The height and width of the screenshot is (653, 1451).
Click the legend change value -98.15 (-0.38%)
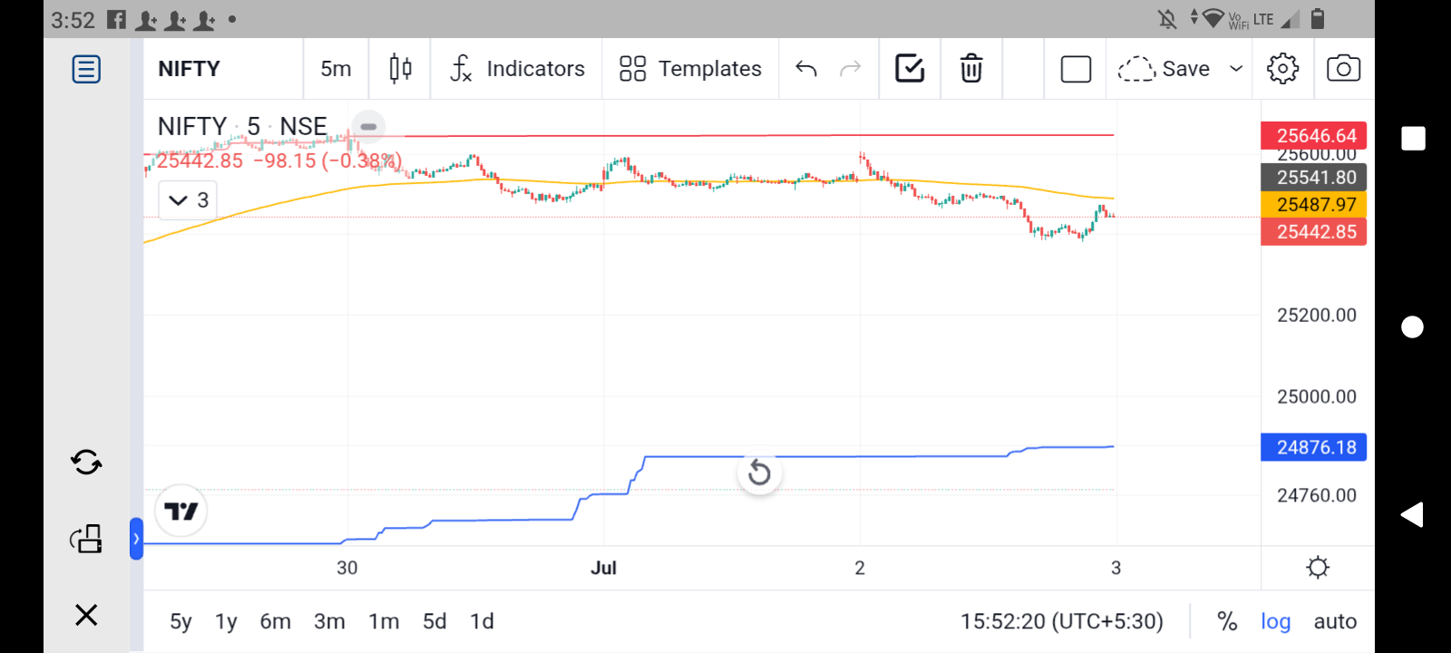pyautogui.click(x=327, y=161)
